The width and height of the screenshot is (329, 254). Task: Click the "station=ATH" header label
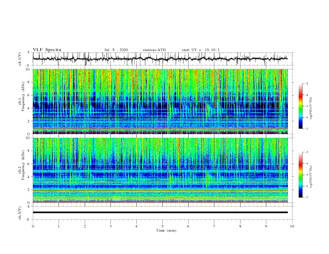point(154,50)
